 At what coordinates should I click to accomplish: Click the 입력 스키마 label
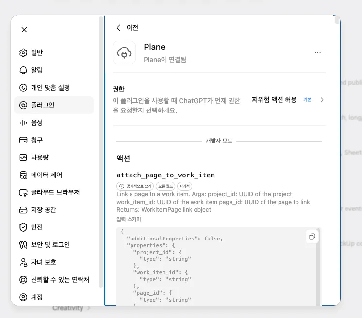click(129, 219)
